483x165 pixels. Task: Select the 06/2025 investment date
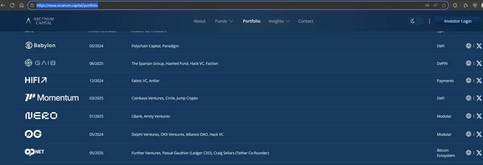[x=96, y=64]
